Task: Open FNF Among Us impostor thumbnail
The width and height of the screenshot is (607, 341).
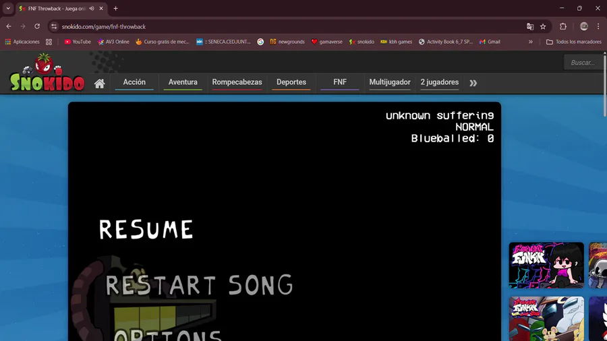Action: click(546, 319)
